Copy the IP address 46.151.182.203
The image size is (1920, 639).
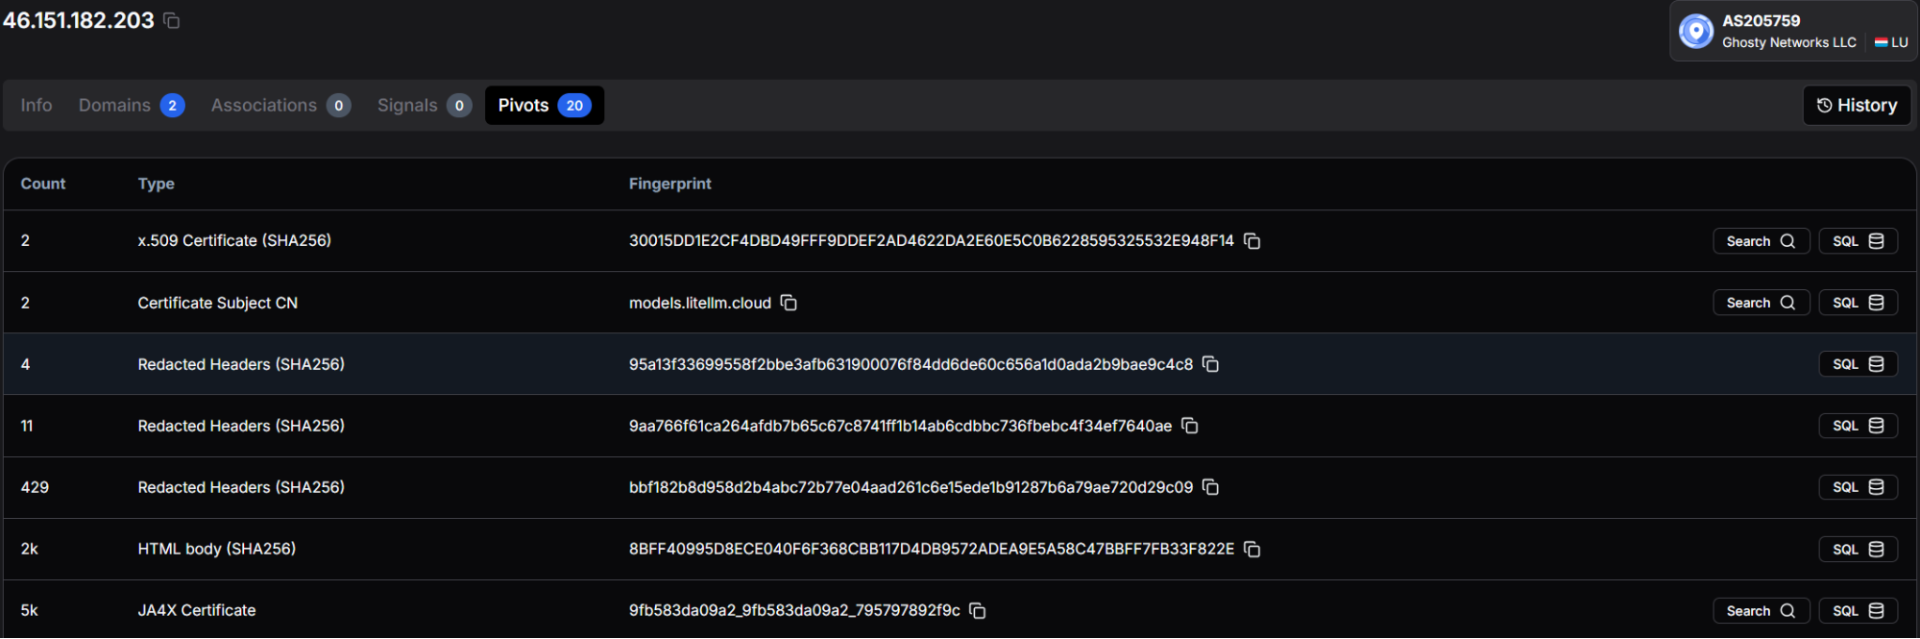(172, 20)
